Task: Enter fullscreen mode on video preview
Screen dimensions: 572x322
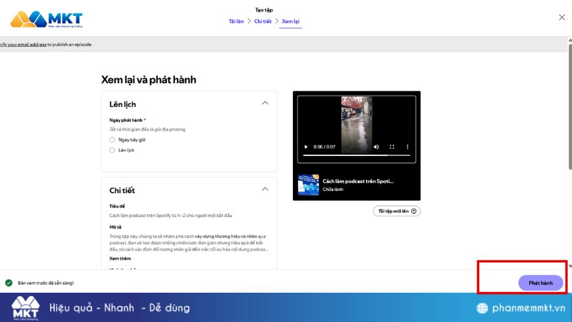Action: coord(392,147)
